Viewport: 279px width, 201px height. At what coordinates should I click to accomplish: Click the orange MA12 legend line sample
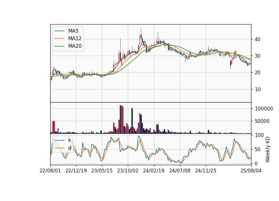pyautogui.click(x=59, y=38)
